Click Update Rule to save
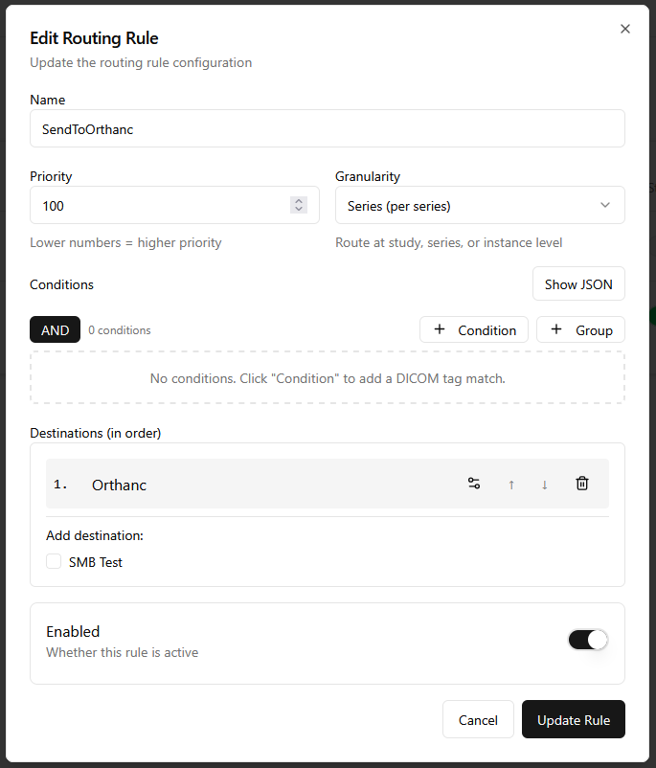Image resolution: width=656 pixels, height=768 pixels. point(573,719)
